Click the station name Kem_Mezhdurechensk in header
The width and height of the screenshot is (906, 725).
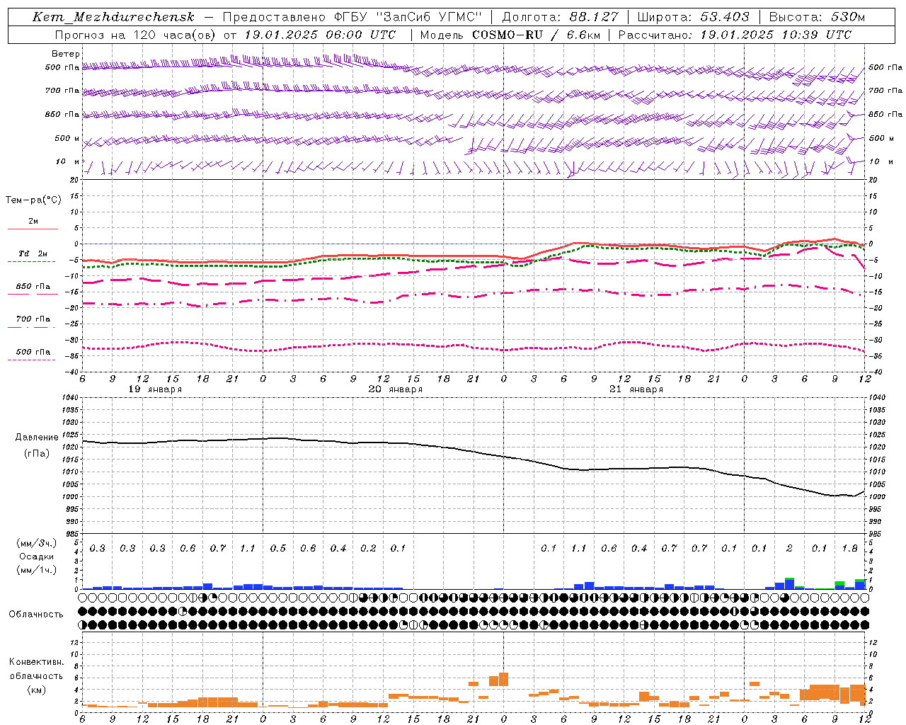(113, 17)
